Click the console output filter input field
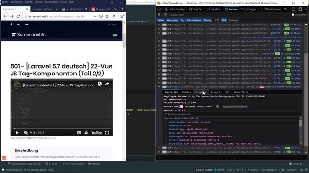 tap(228, 15)
